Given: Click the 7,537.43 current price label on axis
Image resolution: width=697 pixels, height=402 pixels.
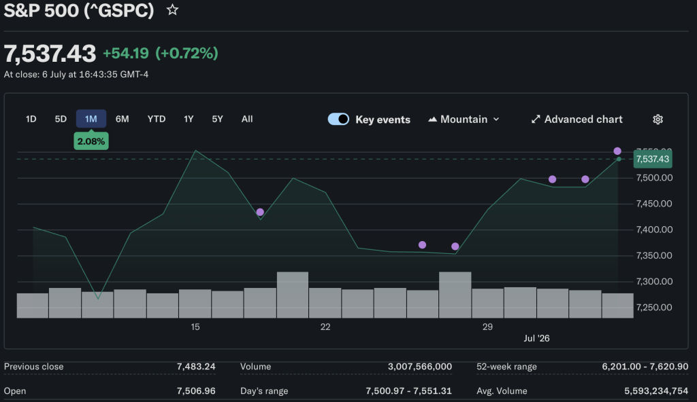Looking at the screenshot, I should pos(653,160).
